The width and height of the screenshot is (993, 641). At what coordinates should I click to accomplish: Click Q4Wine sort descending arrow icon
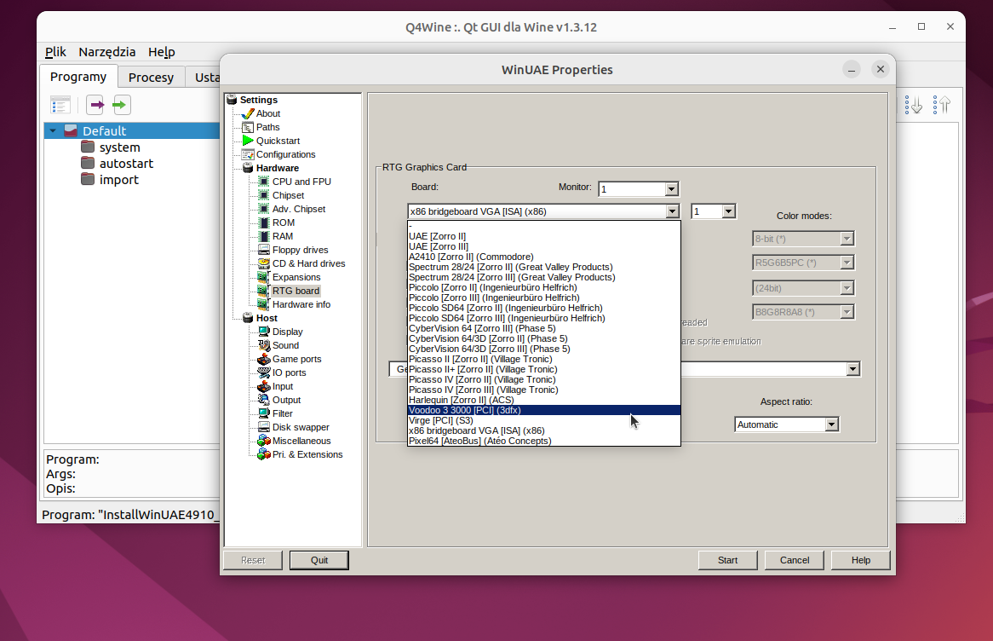(x=913, y=105)
